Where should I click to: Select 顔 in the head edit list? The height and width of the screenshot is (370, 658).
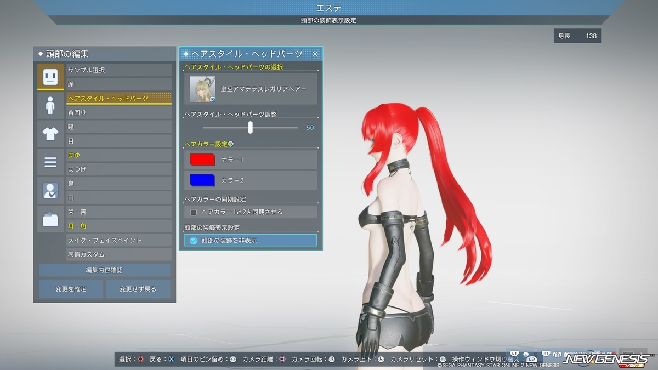click(x=119, y=84)
